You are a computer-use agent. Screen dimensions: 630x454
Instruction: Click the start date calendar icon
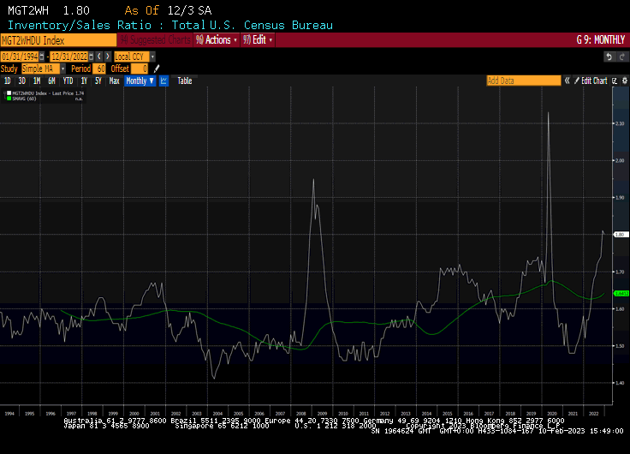43,56
